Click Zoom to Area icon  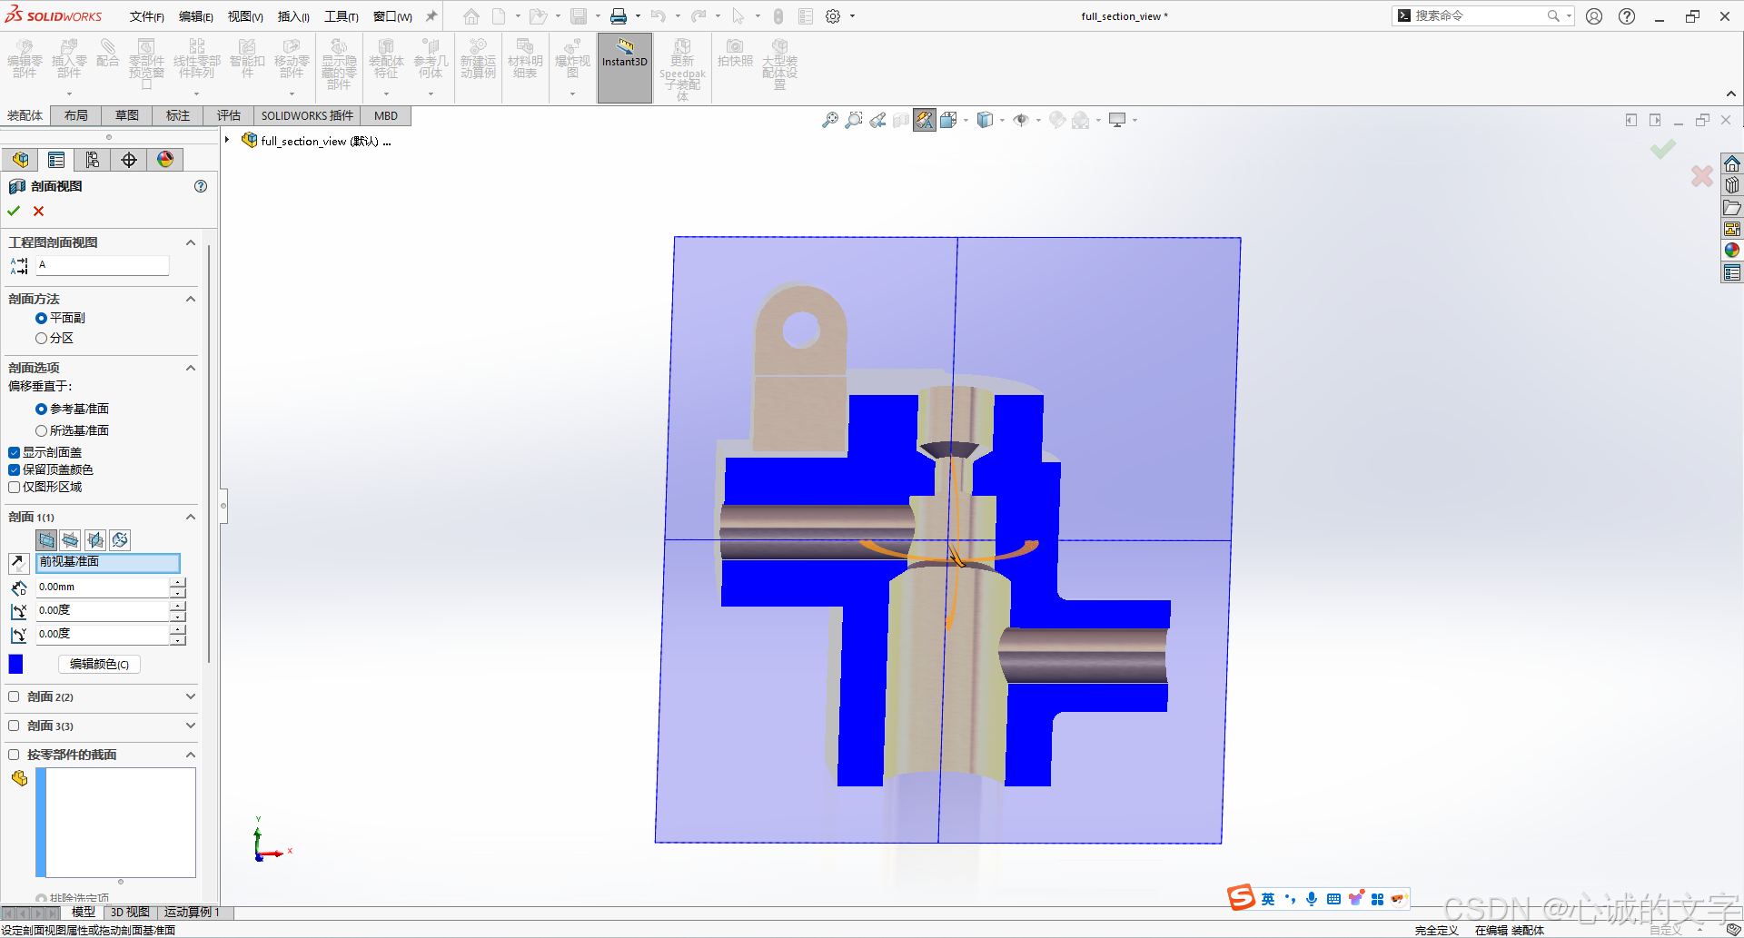(x=854, y=120)
